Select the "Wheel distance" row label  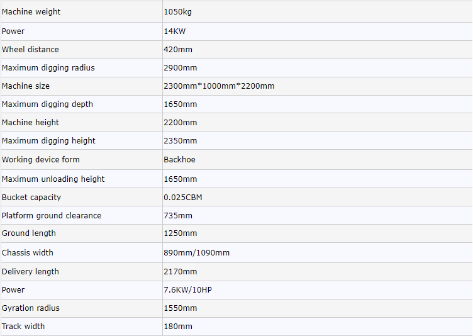click(x=30, y=49)
